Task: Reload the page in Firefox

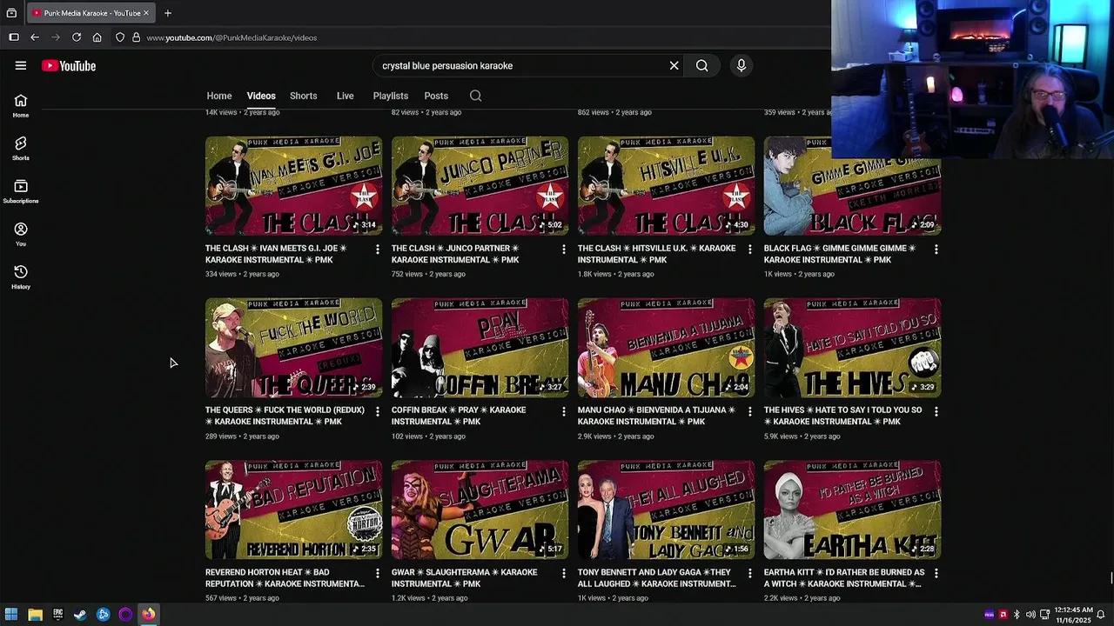Action: pyautogui.click(x=77, y=37)
